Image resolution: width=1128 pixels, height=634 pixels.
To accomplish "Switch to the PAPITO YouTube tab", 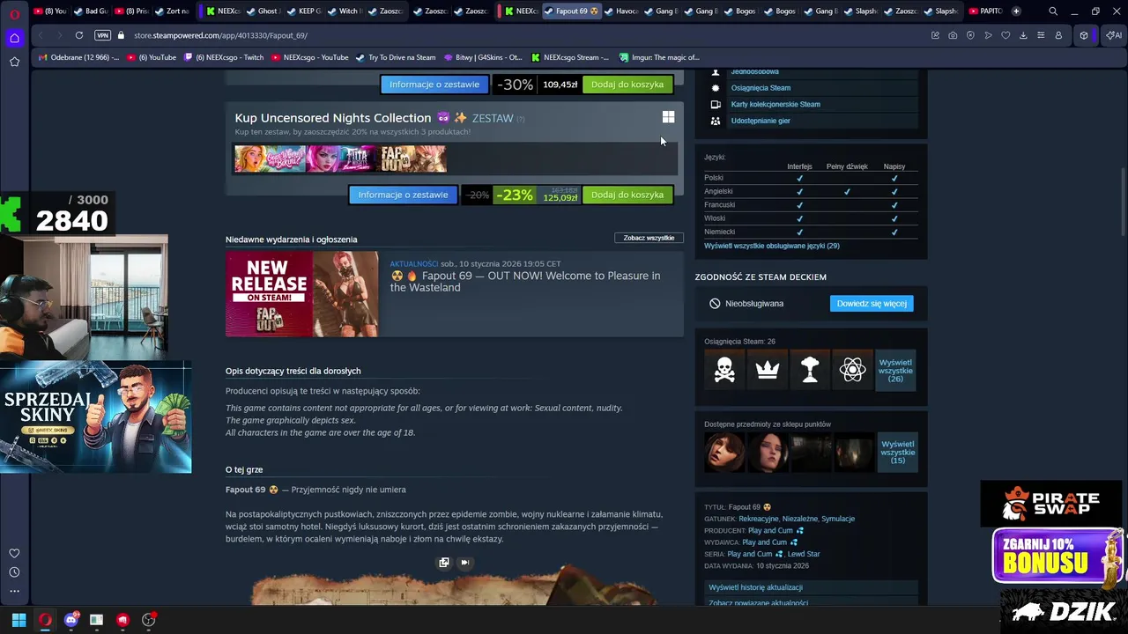I will coord(986,11).
